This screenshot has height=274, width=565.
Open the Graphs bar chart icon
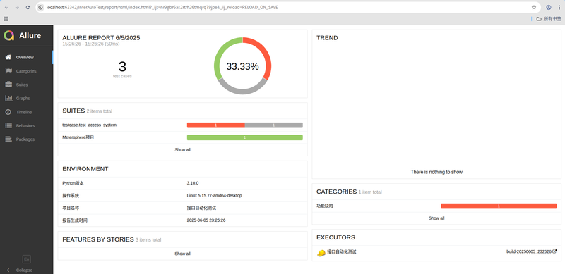coord(8,98)
